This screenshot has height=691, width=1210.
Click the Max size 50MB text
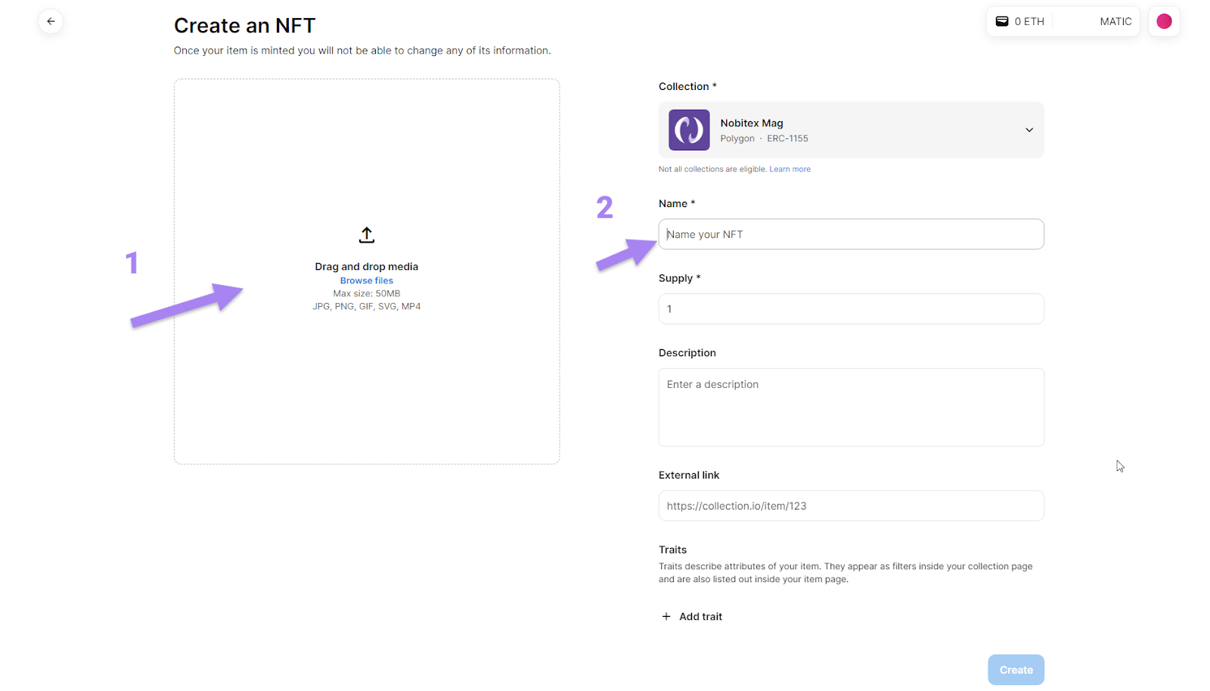point(367,293)
